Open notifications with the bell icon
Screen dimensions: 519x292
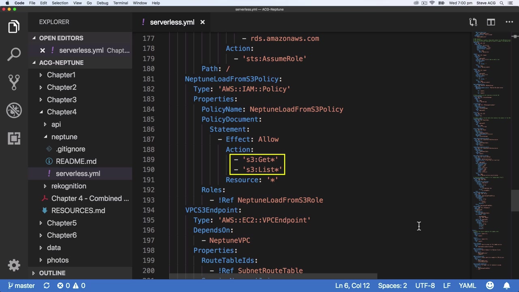(507, 286)
